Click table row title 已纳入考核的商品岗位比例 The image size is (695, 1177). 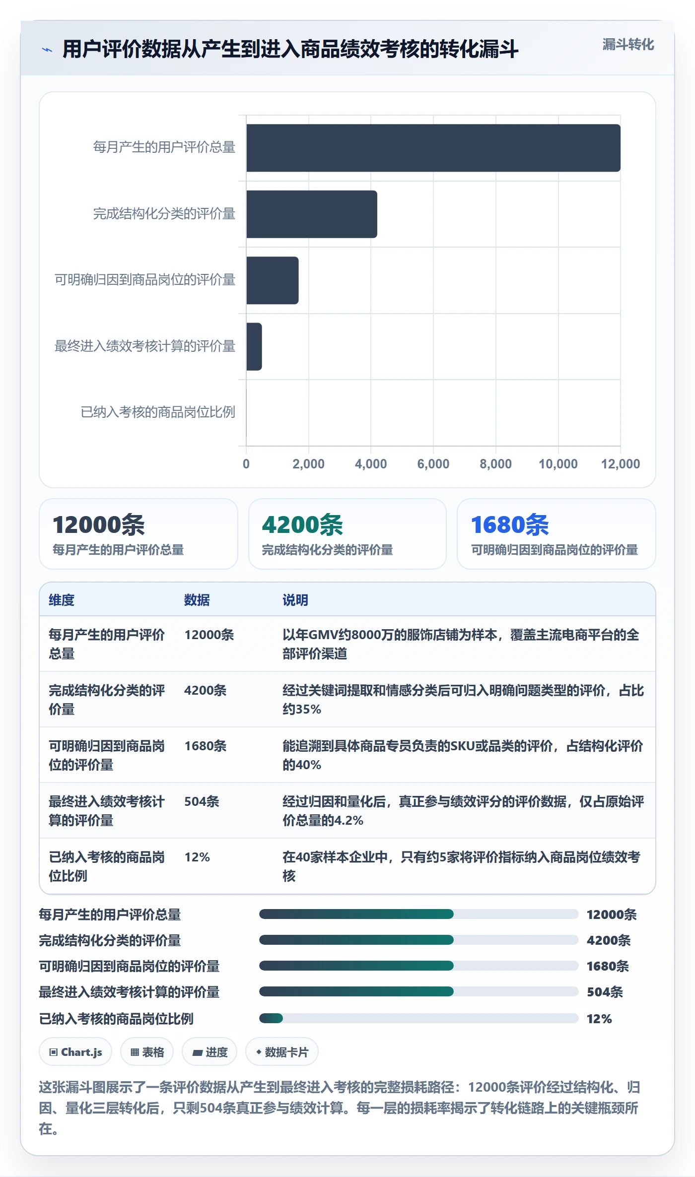[x=107, y=866]
